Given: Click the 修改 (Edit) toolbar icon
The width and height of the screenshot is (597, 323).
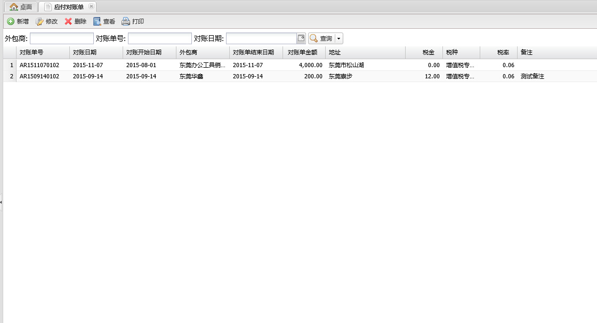Looking at the screenshot, I should (39, 21).
